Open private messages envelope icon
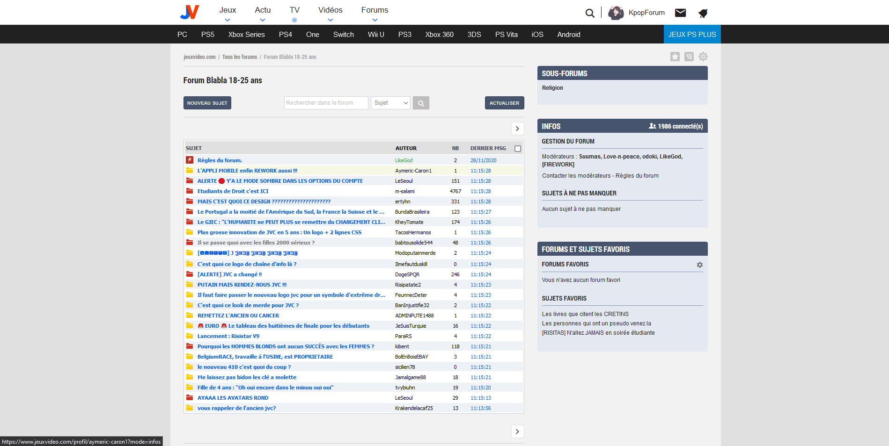This screenshot has height=446, width=889. [680, 13]
